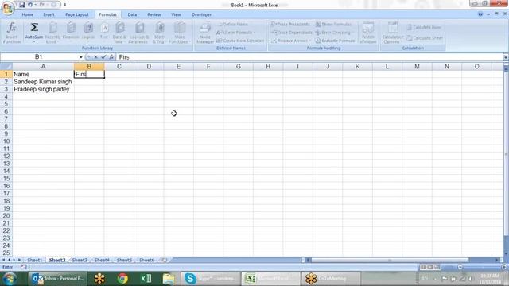The width and height of the screenshot is (509, 286).
Task: Open the Name Manager
Action: pyautogui.click(x=205, y=33)
